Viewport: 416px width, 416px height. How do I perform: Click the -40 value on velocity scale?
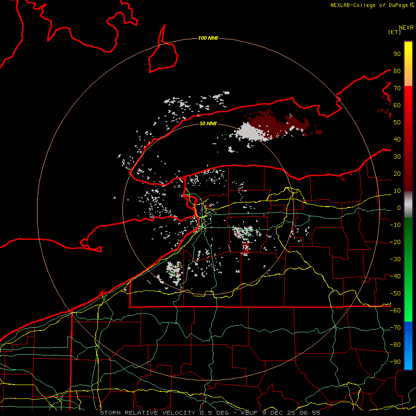(395, 276)
